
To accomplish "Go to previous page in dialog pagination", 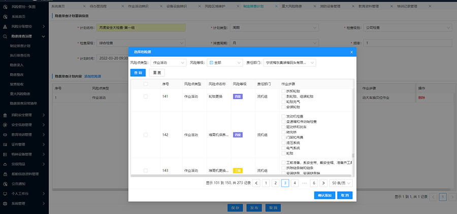I will coord(256,183).
